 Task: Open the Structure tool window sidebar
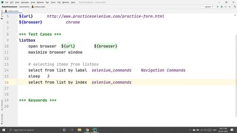point(2,105)
